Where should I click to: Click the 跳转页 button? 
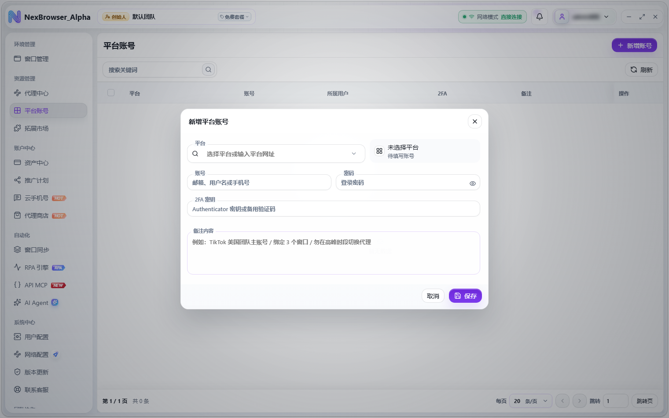point(644,401)
